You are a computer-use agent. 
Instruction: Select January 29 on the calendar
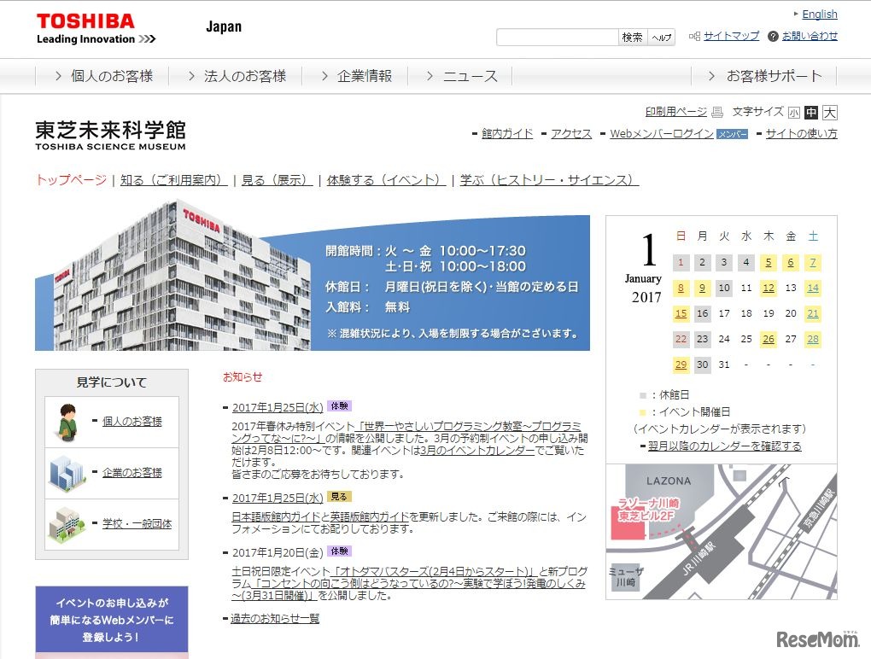pos(681,364)
